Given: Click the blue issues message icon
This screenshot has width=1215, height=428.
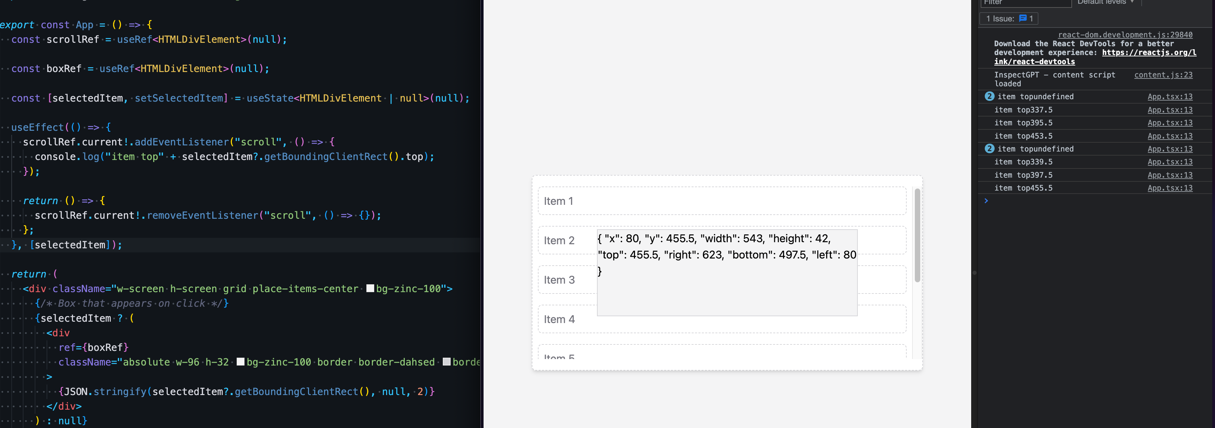Looking at the screenshot, I should pyautogui.click(x=1022, y=18).
